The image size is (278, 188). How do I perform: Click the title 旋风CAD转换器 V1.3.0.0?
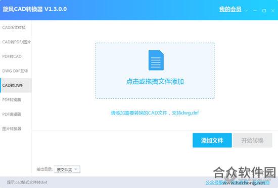pos(35,9)
